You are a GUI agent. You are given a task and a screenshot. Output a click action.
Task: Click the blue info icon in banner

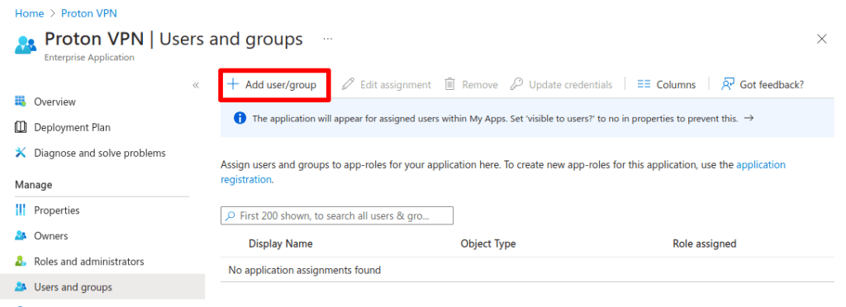coord(240,119)
